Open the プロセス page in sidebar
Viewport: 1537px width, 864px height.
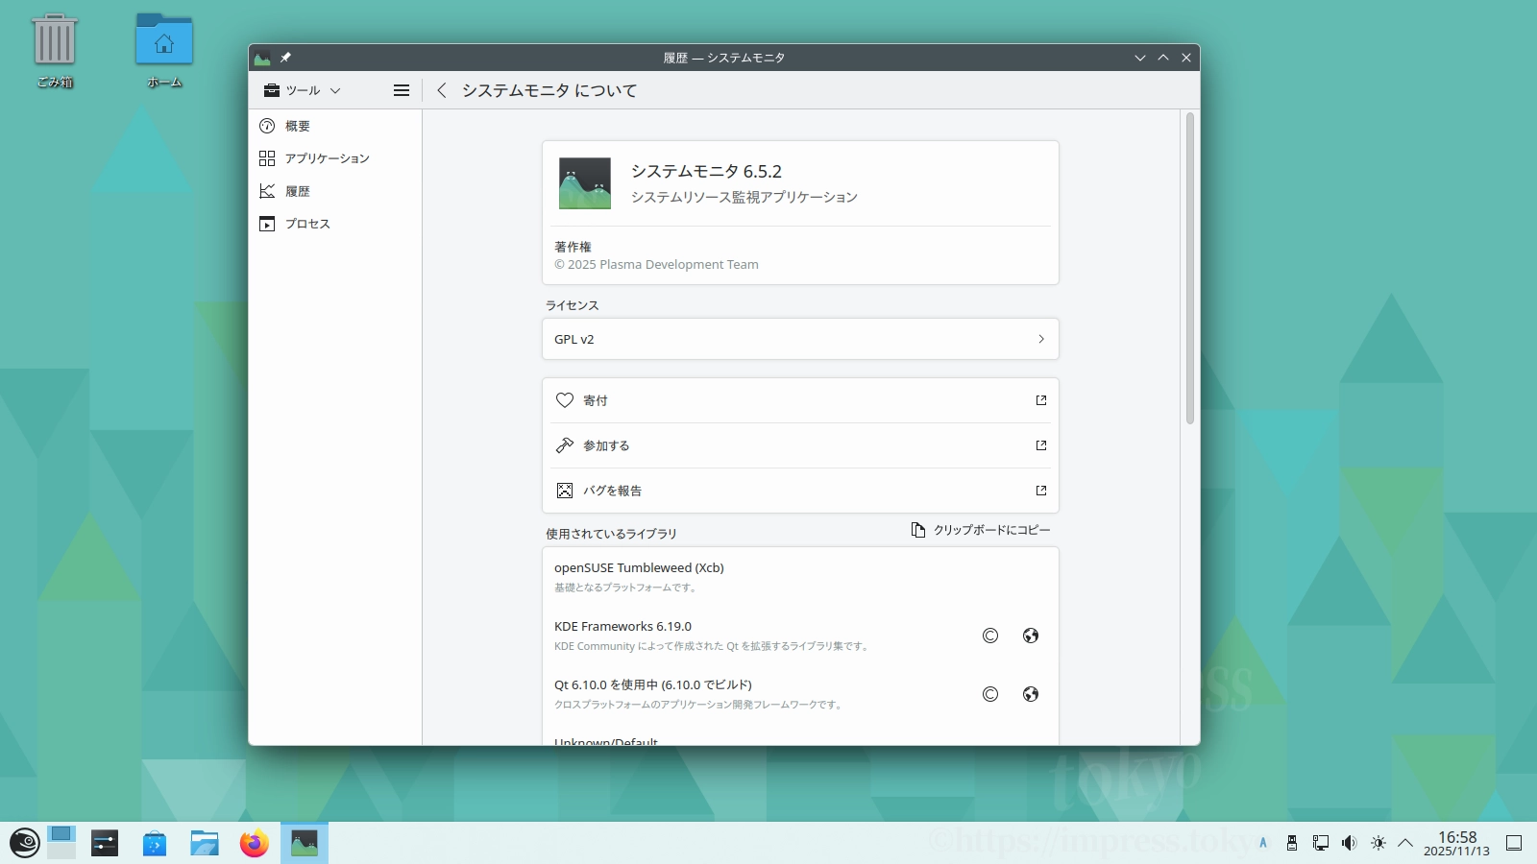335,224
